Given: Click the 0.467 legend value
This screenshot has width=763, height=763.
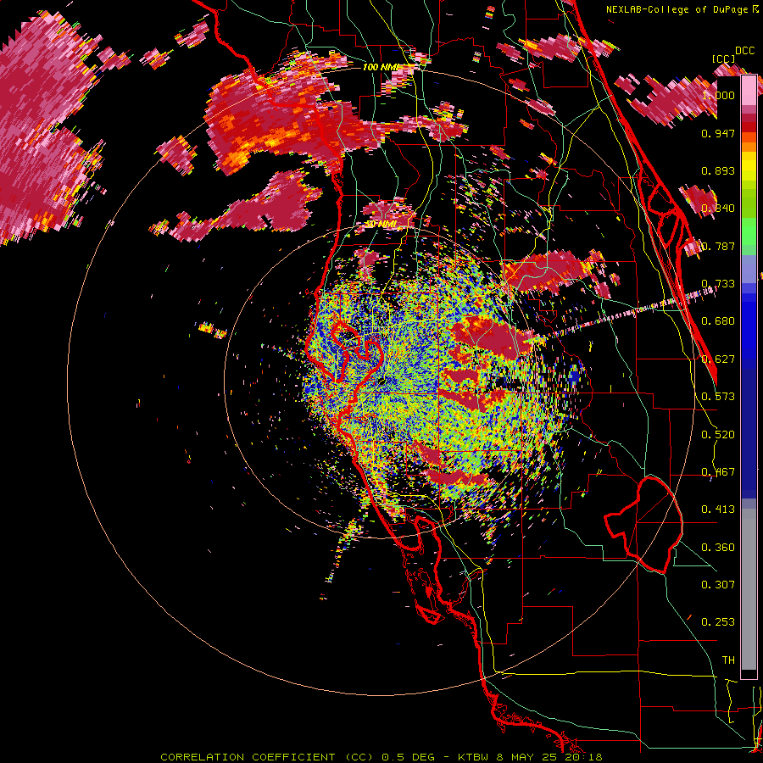Looking at the screenshot, I should 718,472.
